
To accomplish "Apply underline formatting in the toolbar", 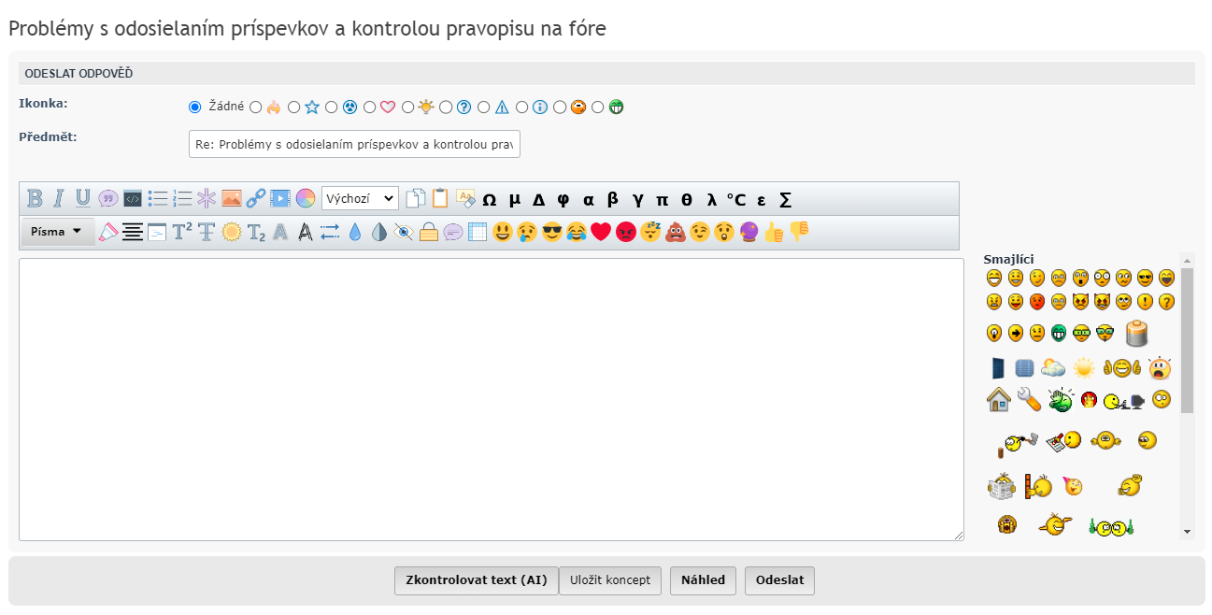I will (x=83, y=198).
